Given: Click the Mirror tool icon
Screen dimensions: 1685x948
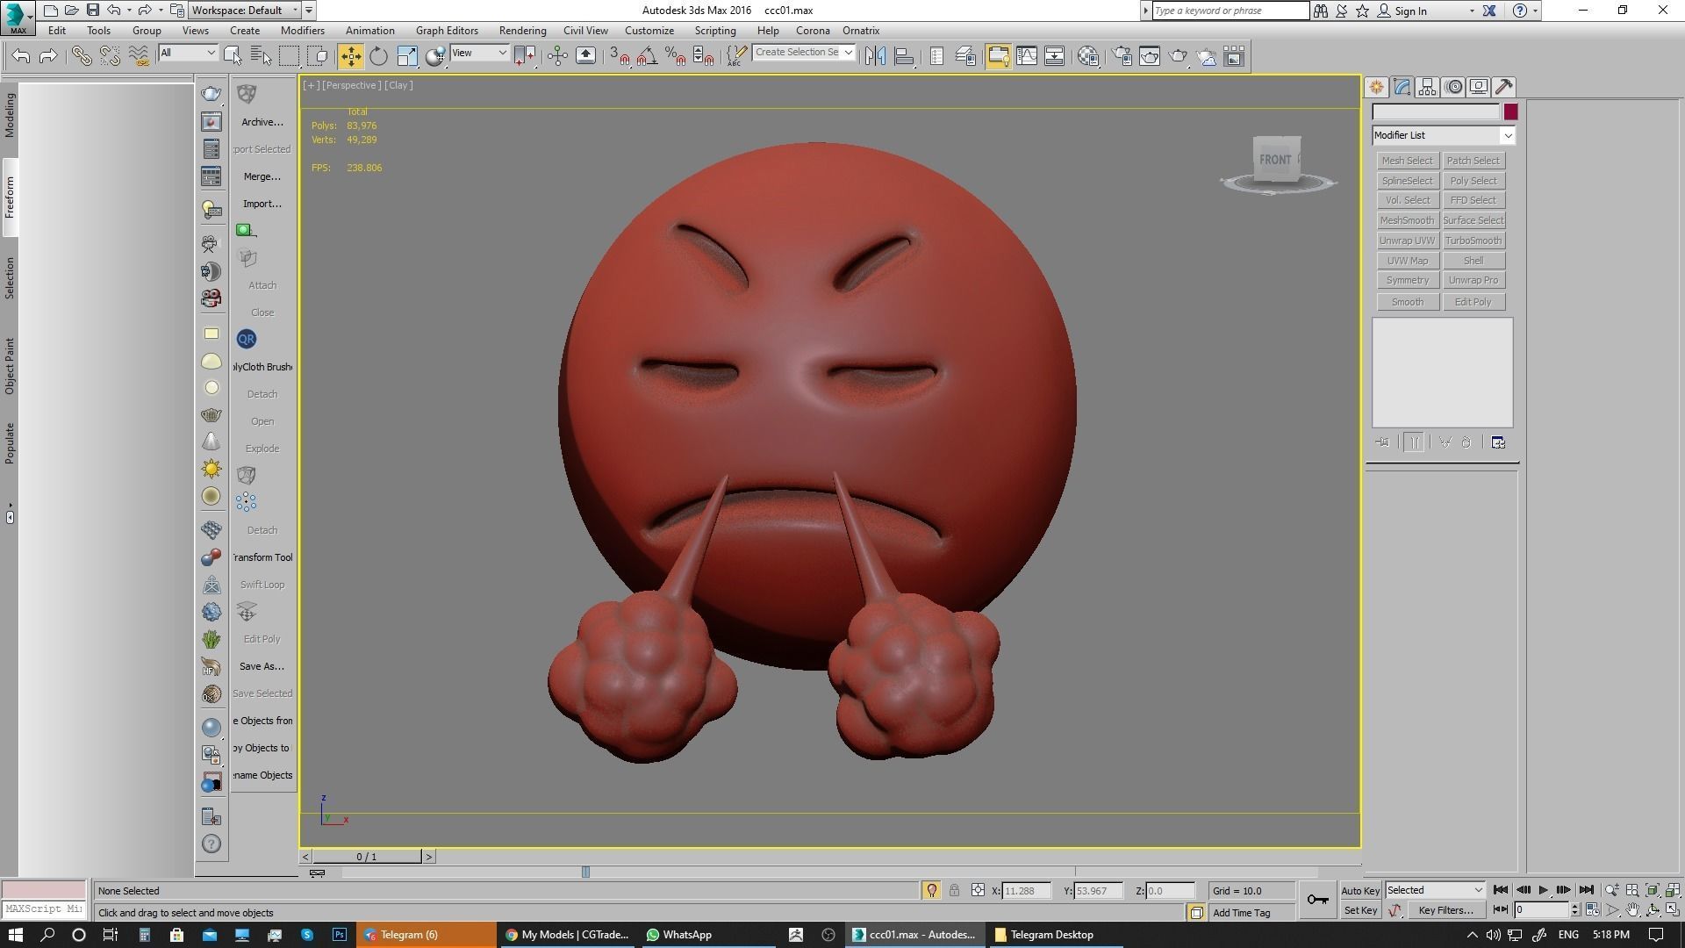Looking at the screenshot, I should point(875,56).
